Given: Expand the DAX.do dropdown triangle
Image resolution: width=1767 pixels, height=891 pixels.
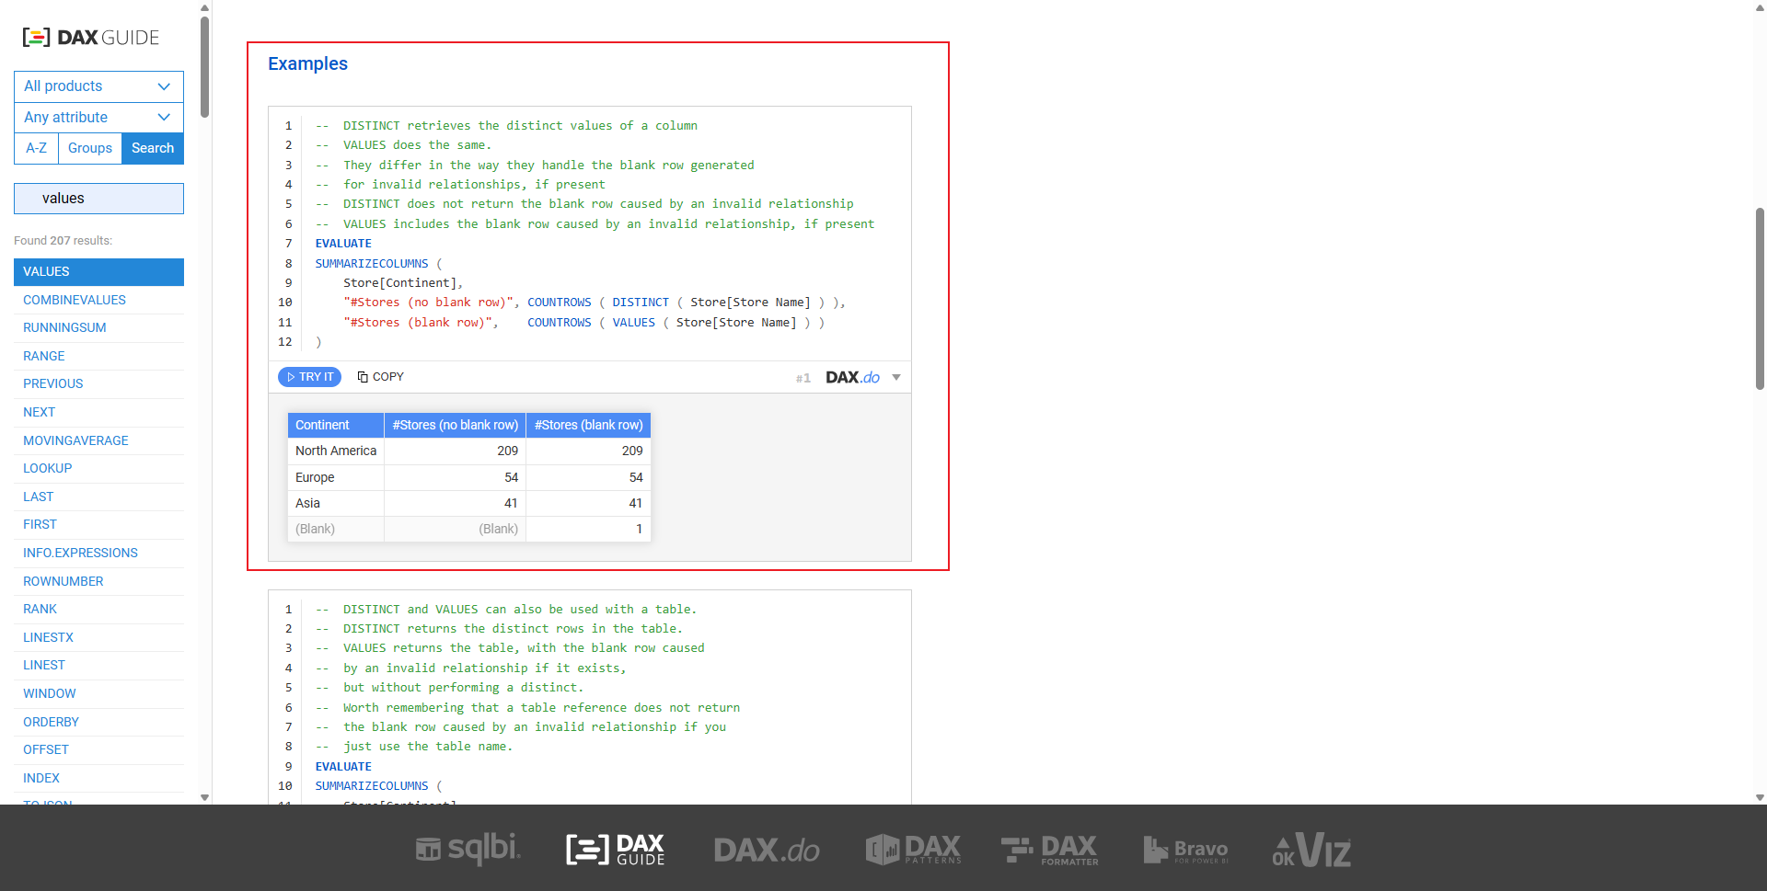Looking at the screenshot, I should pos(896,377).
